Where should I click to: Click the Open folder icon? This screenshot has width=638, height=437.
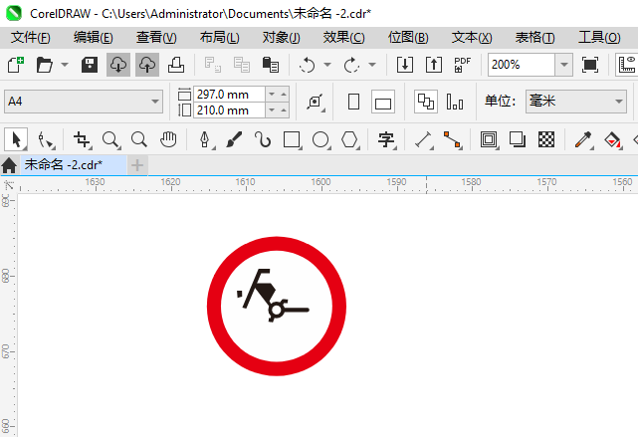tap(45, 65)
